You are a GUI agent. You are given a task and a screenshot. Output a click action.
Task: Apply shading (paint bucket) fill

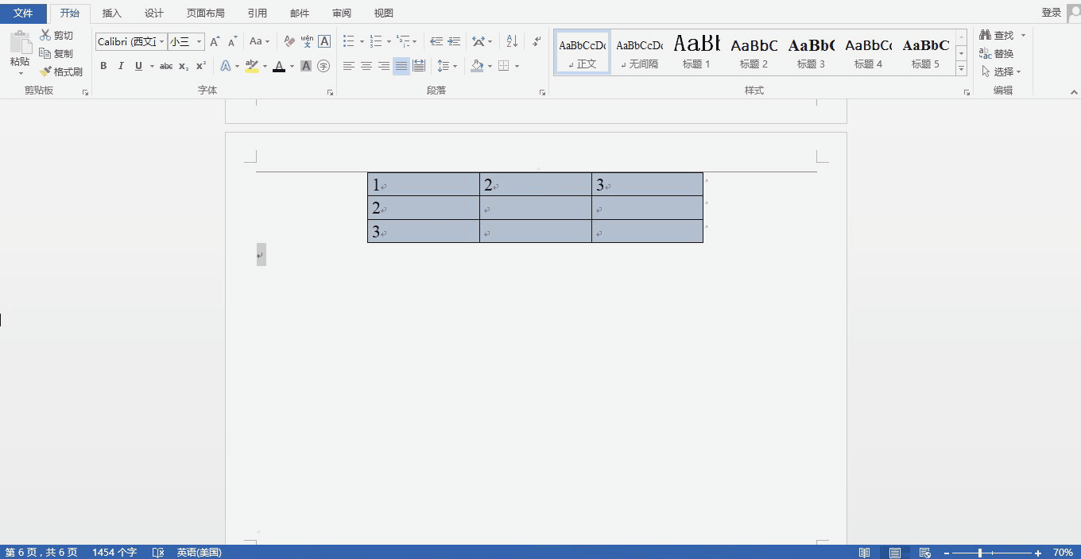click(x=477, y=66)
